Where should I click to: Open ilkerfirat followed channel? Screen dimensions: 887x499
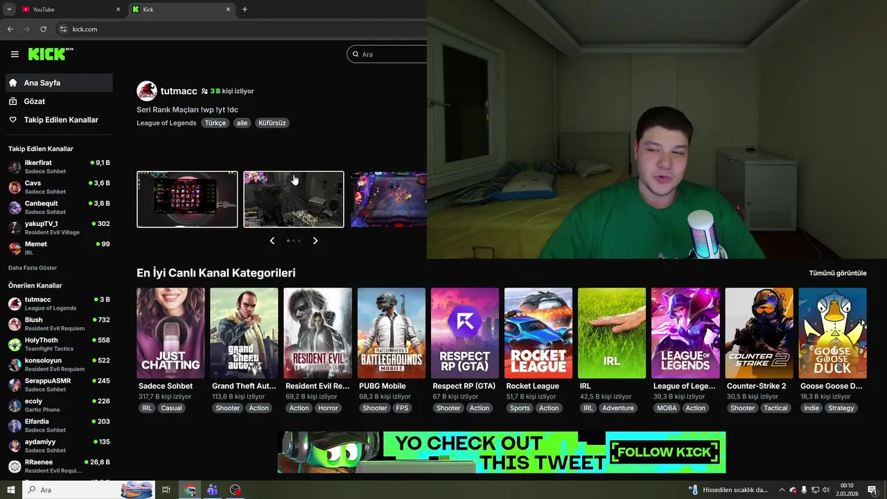(59, 167)
